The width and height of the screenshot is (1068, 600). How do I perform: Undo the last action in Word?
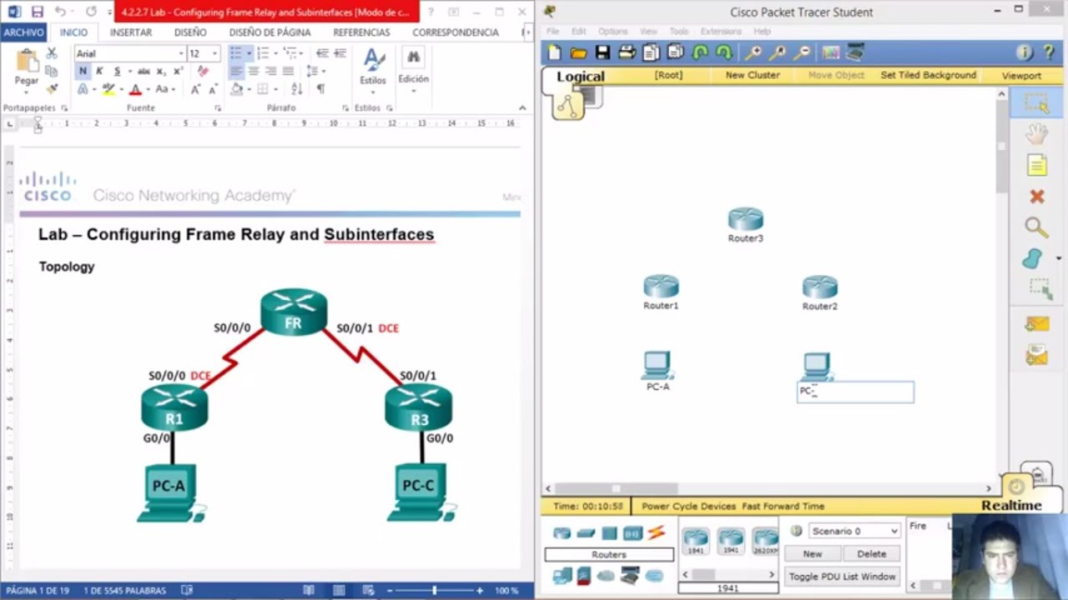60,12
